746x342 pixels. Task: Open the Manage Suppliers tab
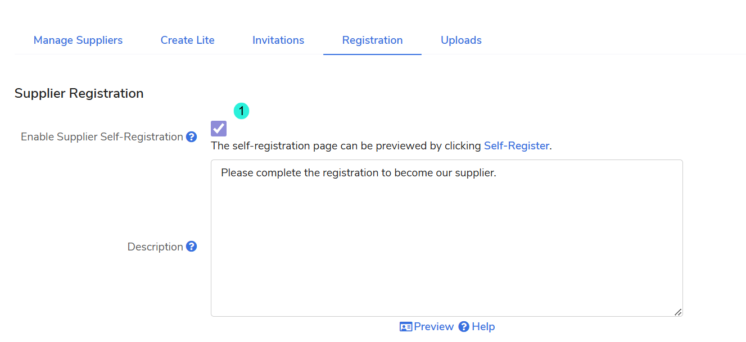78,40
